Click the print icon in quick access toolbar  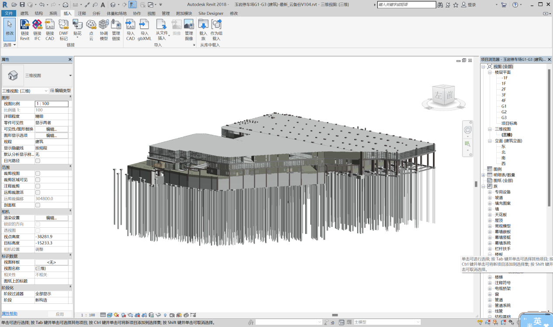(x=66, y=5)
